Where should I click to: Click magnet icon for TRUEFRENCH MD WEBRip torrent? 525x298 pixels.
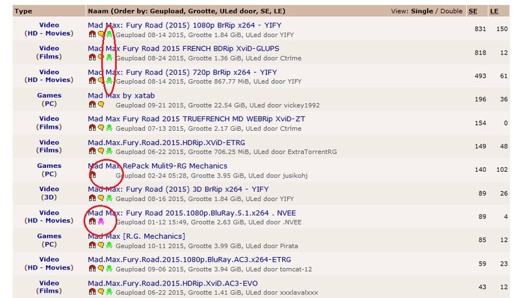pos(92,128)
